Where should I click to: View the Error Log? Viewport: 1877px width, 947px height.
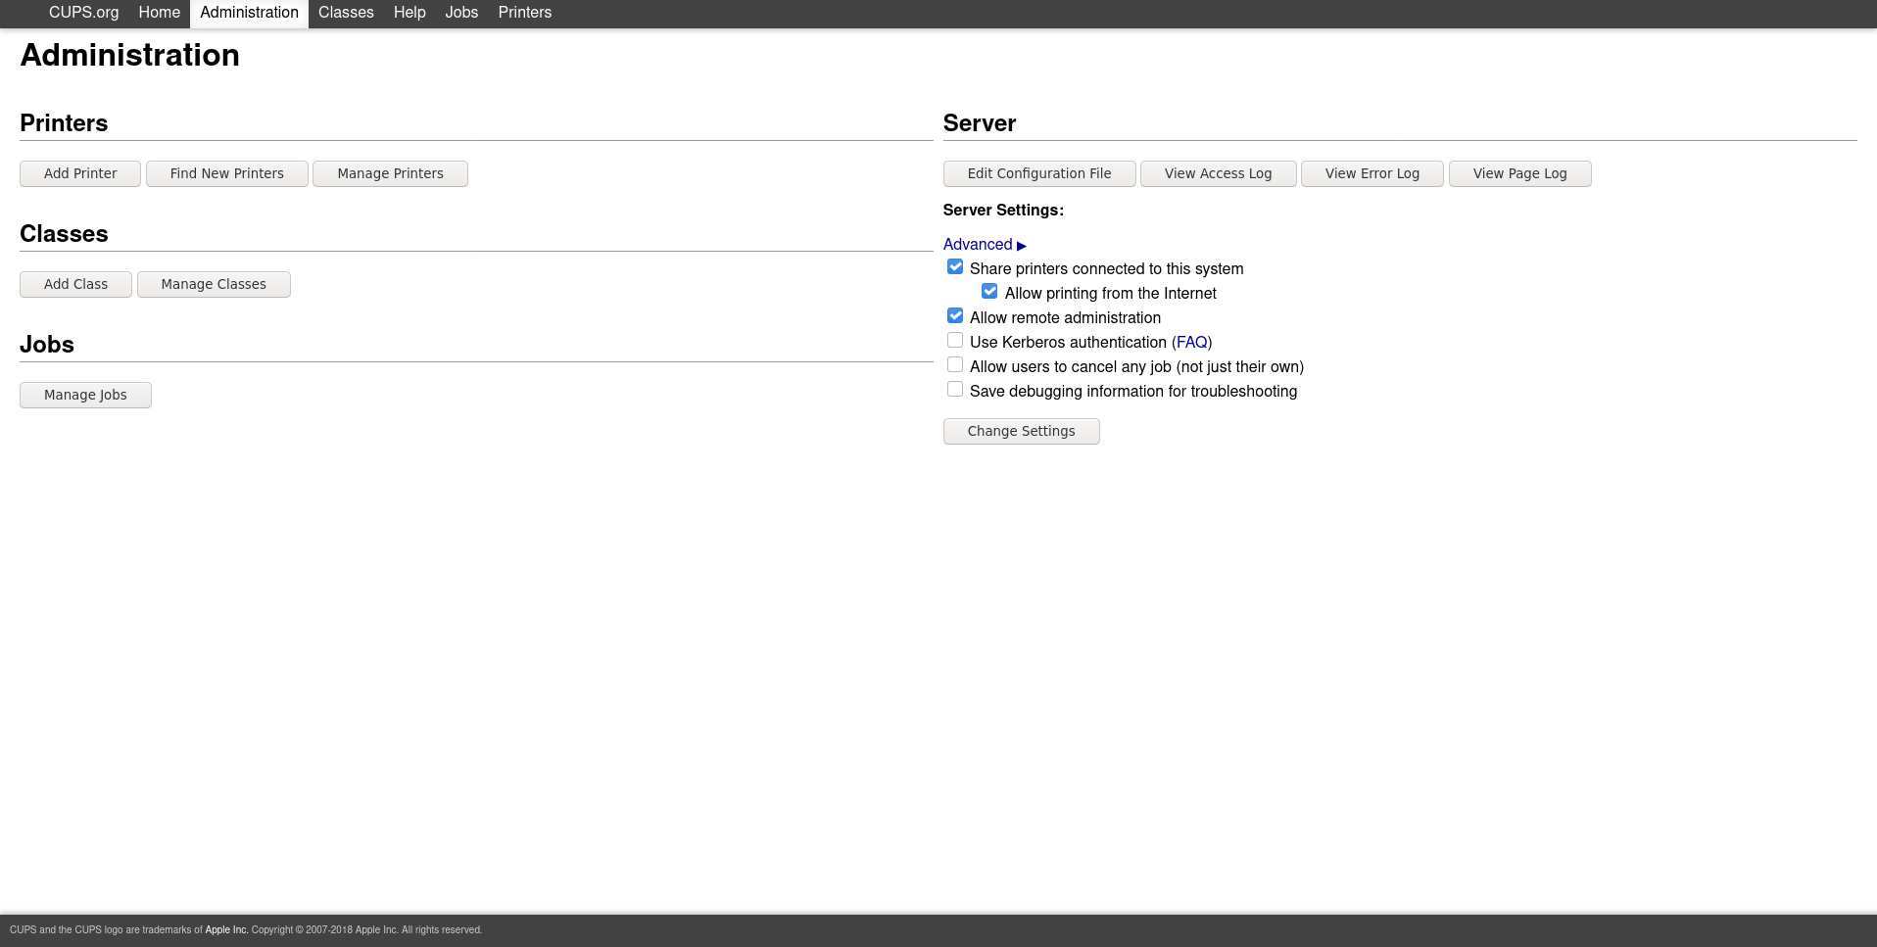point(1372,174)
